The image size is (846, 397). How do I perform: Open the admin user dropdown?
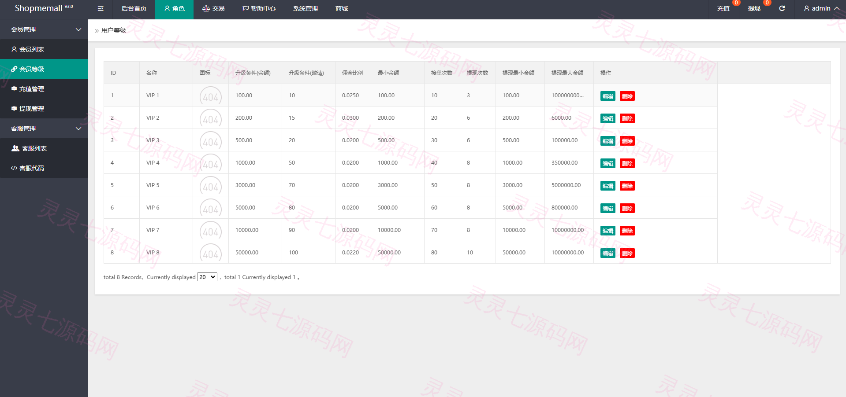(821, 8)
